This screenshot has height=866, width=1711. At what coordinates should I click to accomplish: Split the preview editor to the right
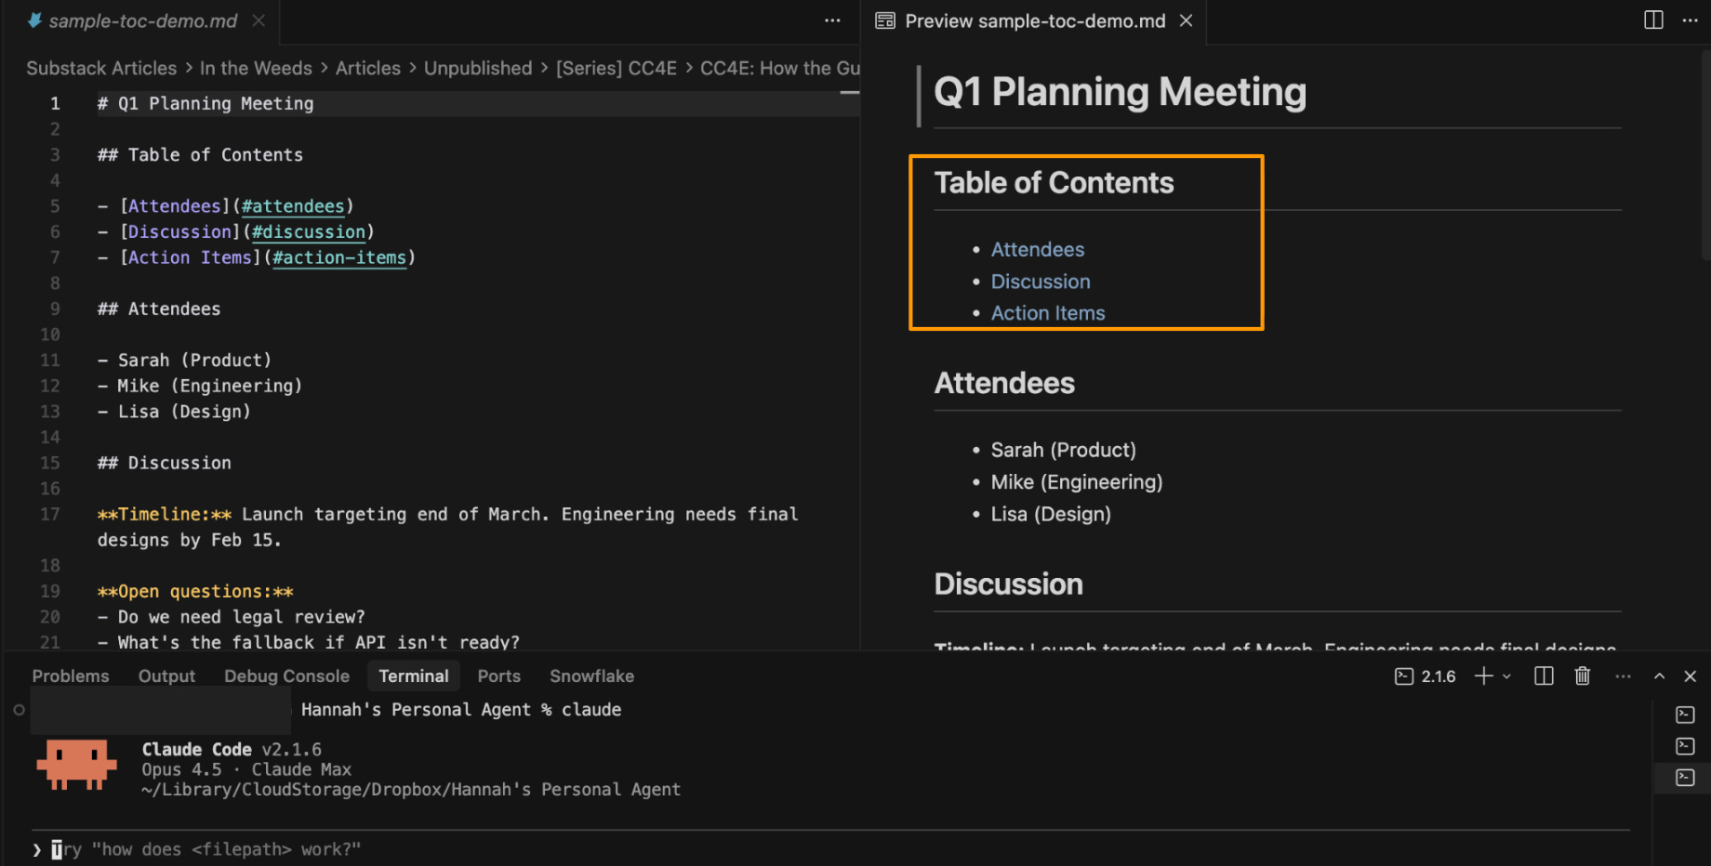(x=1653, y=20)
